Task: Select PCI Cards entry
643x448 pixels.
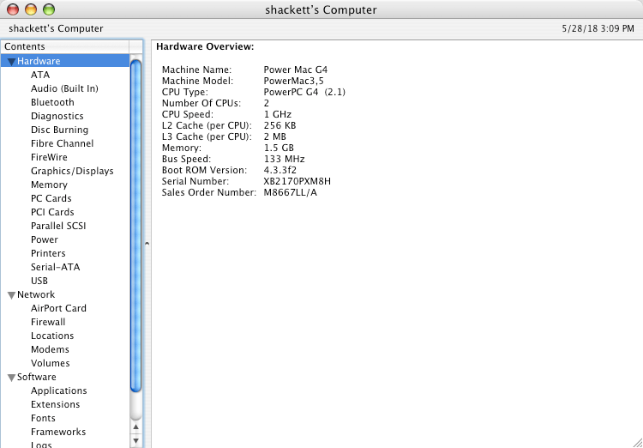Action: pos(52,212)
